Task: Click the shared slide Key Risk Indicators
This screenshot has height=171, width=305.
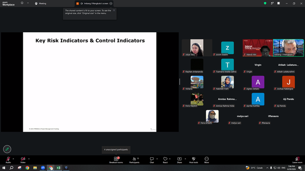Action: pos(90,82)
